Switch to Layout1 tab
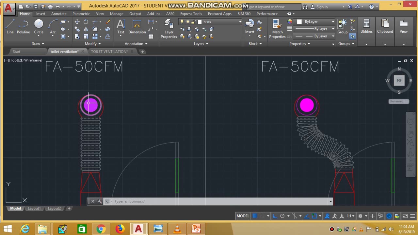 tap(34, 208)
